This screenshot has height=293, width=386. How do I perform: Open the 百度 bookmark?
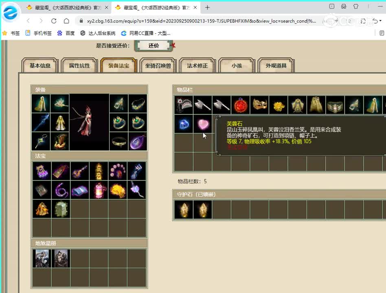pos(66,33)
